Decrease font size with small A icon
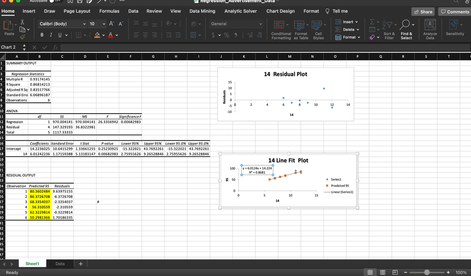 [x=121, y=24]
